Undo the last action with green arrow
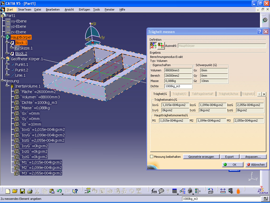Image resolution: width=270 pixels, height=203 pixels. 59,191
